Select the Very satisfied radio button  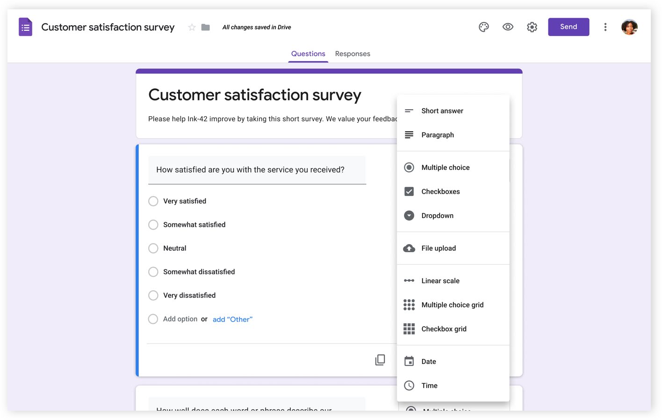pyautogui.click(x=153, y=201)
